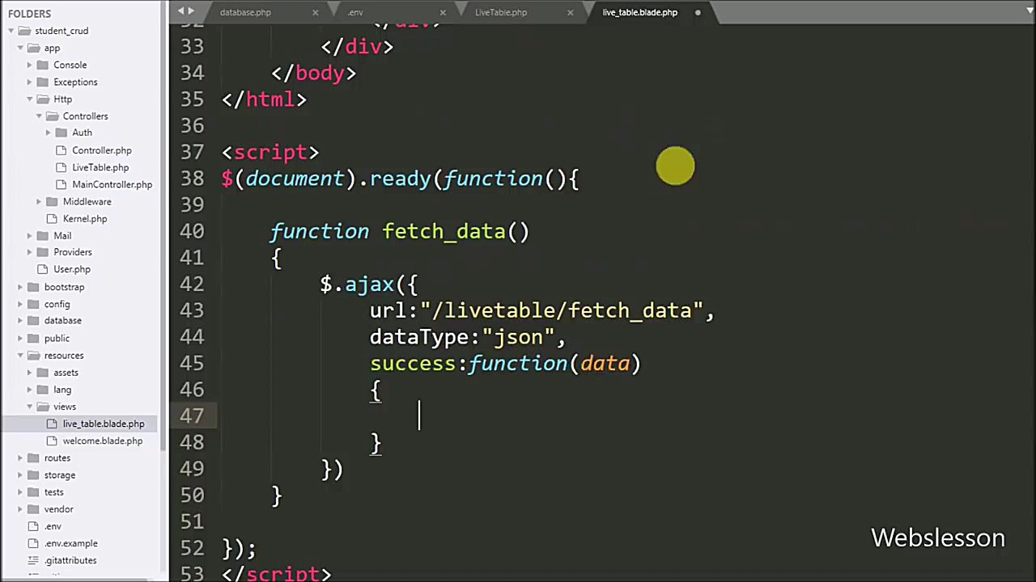The height and width of the screenshot is (582, 1036).
Task: Select the live_table.blade.php tab
Action: [639, 12]
